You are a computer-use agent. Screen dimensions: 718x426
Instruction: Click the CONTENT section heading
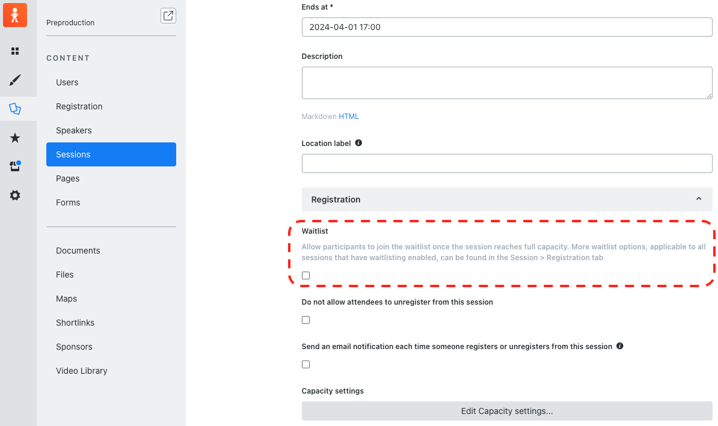pyautogui.click(x=68, y=58)
